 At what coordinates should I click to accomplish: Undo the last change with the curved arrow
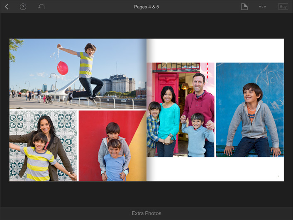click(x=41, y=7)
